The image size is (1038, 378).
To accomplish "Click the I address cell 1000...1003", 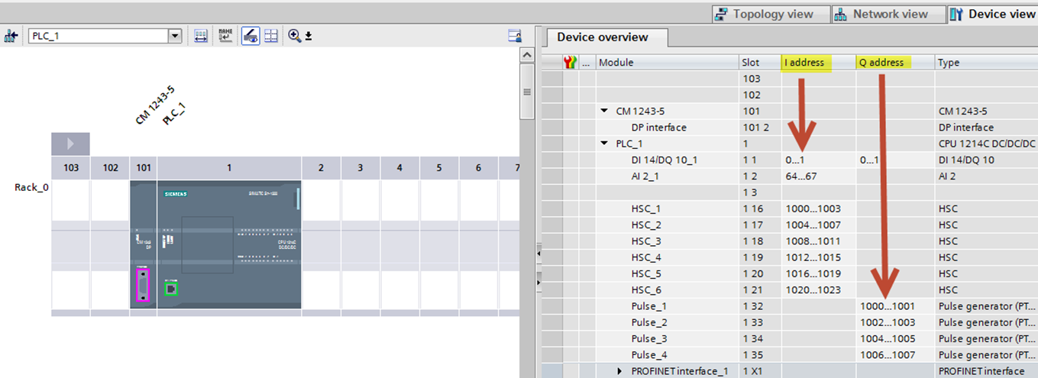I will (x=818, y=208).
